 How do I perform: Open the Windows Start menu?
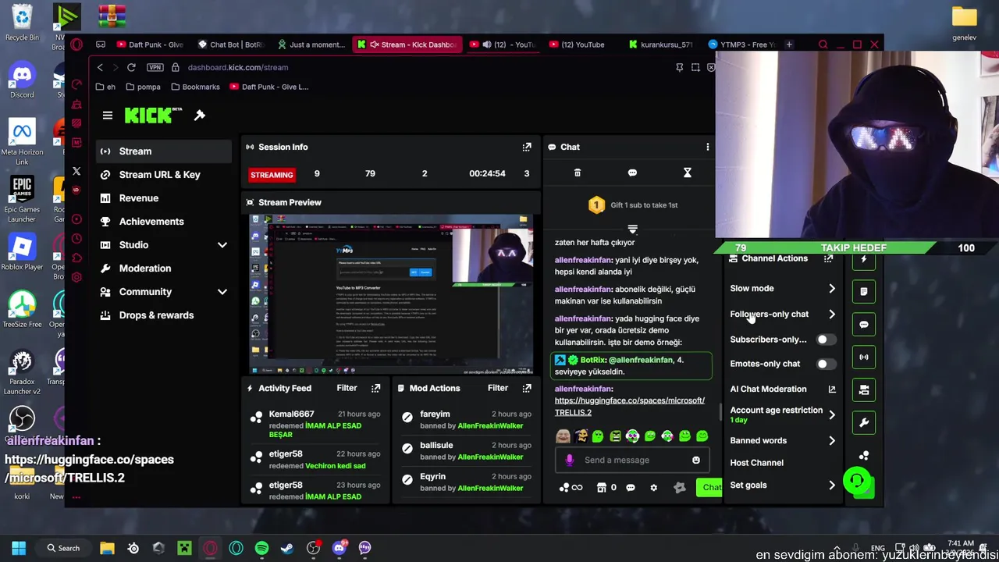click(x=19, y=548)
